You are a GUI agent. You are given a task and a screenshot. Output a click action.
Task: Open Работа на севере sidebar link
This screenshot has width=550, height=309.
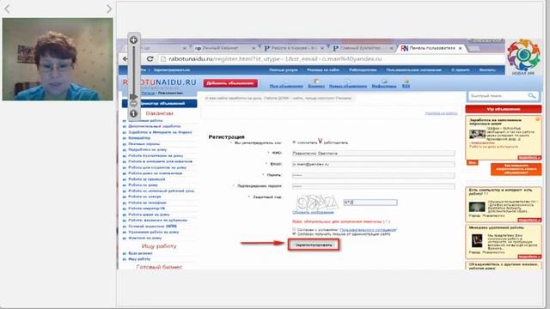tap(145, 197)
